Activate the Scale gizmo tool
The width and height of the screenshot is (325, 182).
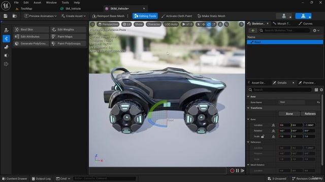(x=214, y=24)
